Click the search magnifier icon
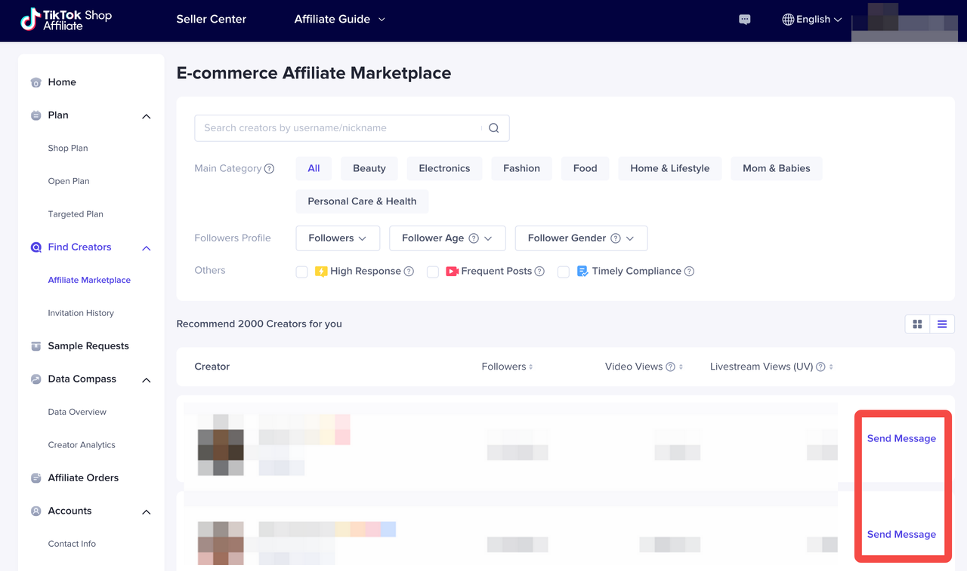The height and width of the screenshot is (571, 967). click(493, 128)
